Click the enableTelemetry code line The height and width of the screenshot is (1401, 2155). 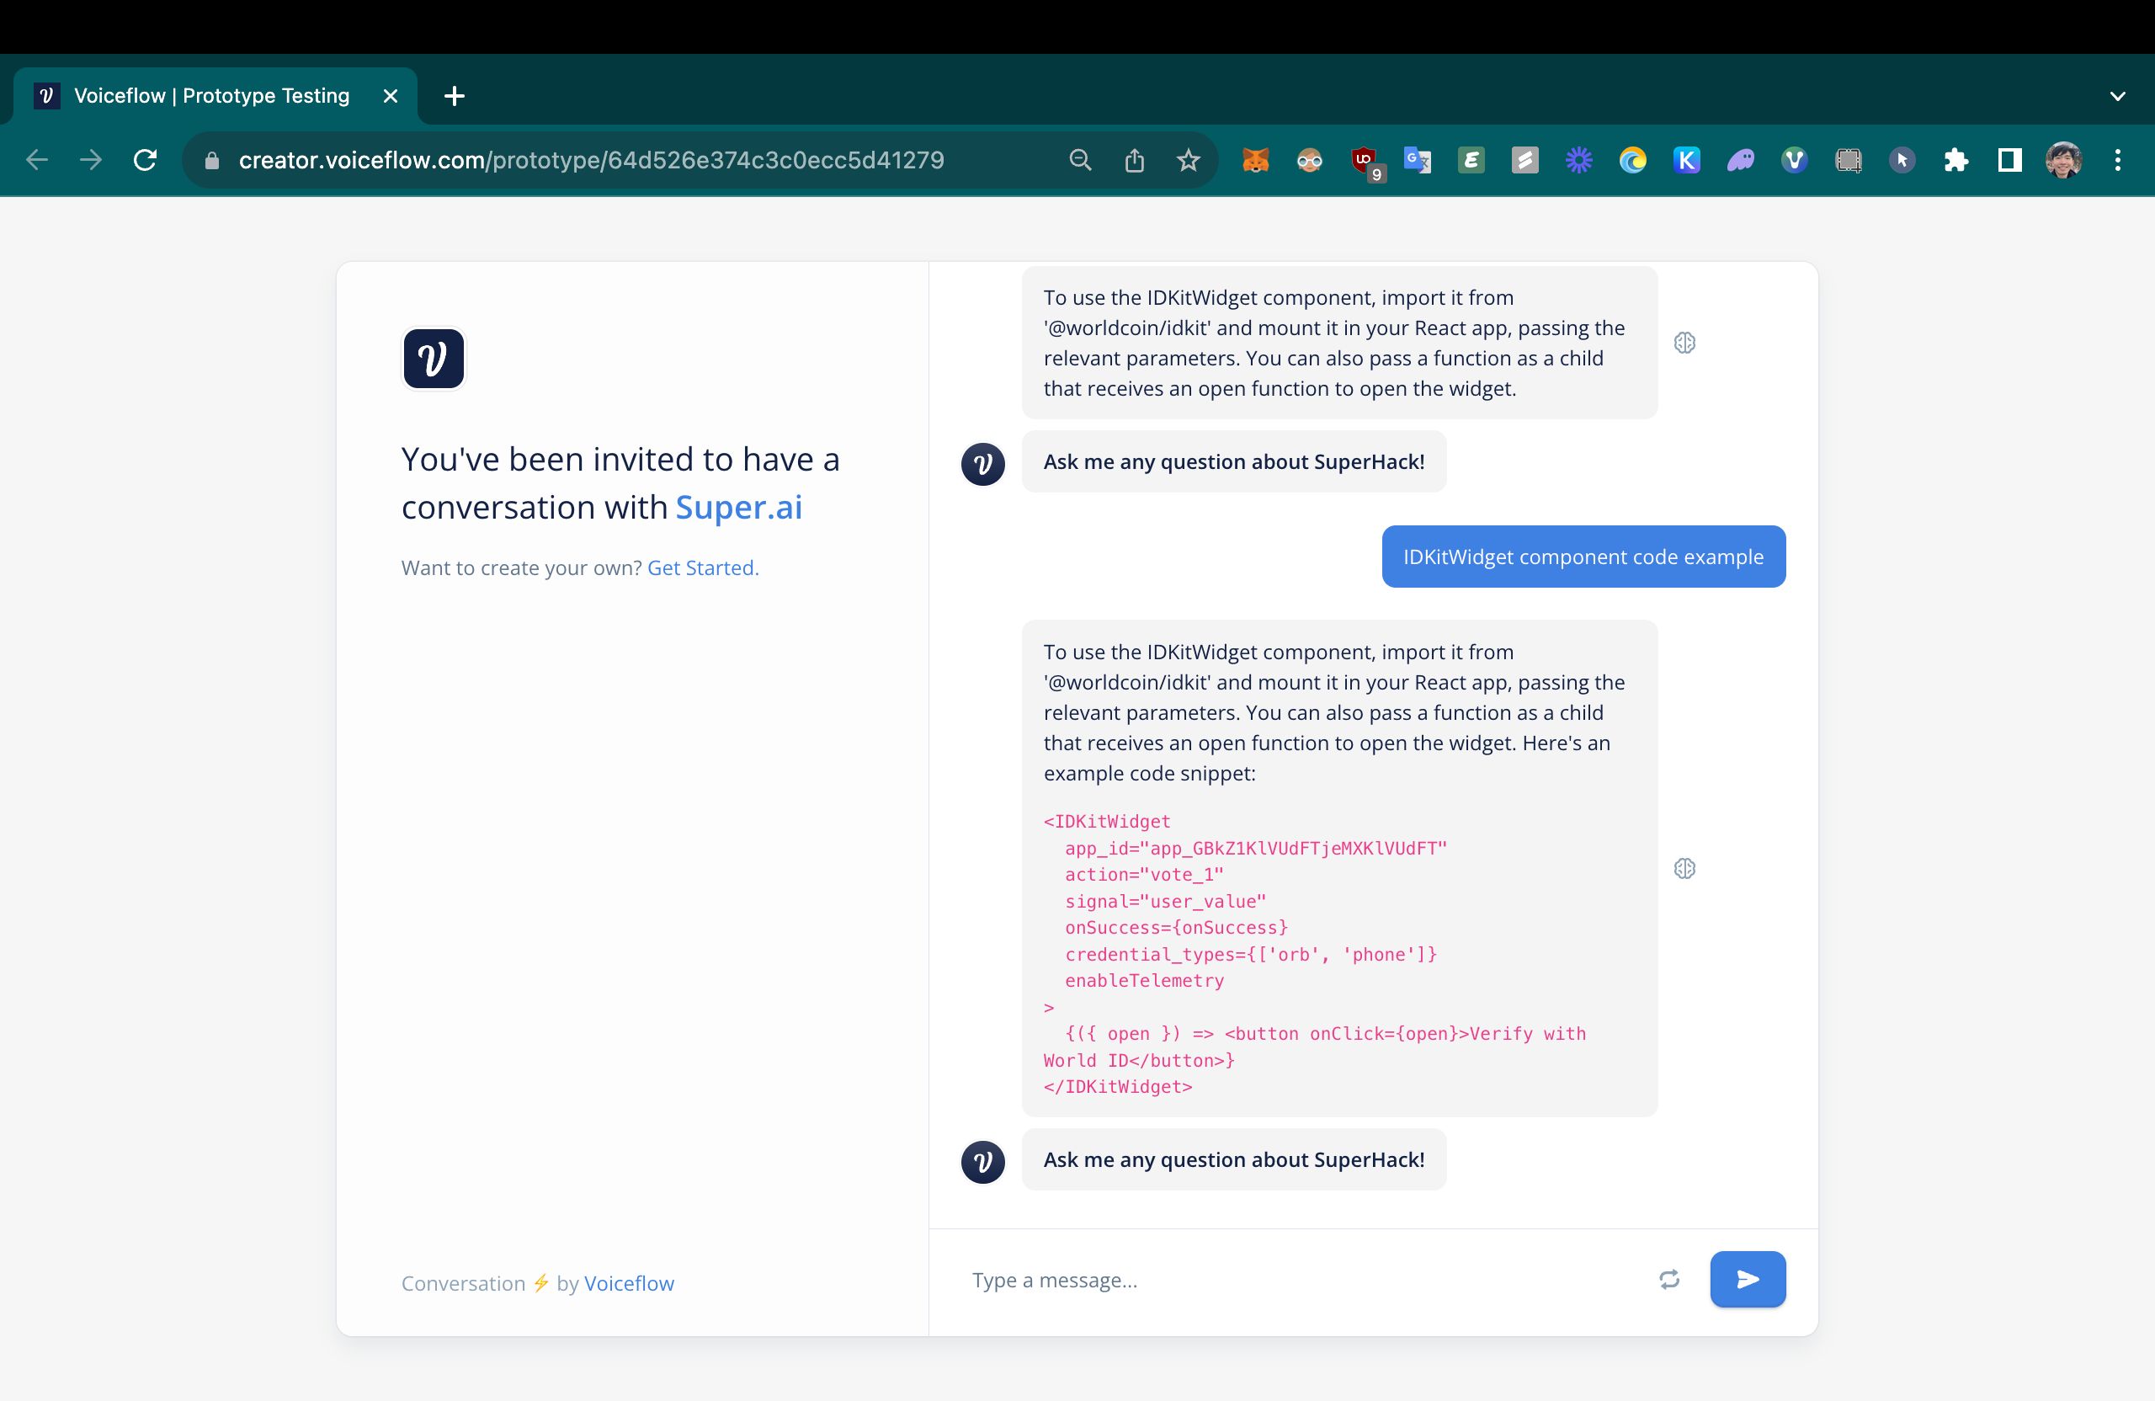1144,980
